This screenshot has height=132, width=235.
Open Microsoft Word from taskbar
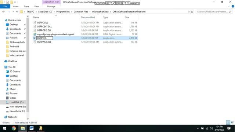(32, 128)
